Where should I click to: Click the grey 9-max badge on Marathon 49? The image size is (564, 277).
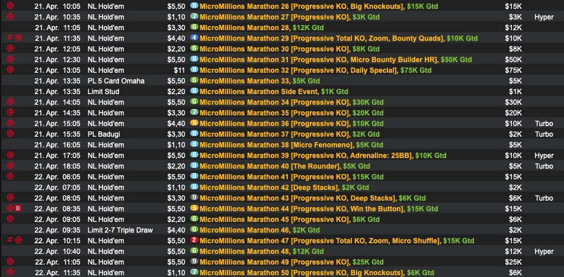194,262
